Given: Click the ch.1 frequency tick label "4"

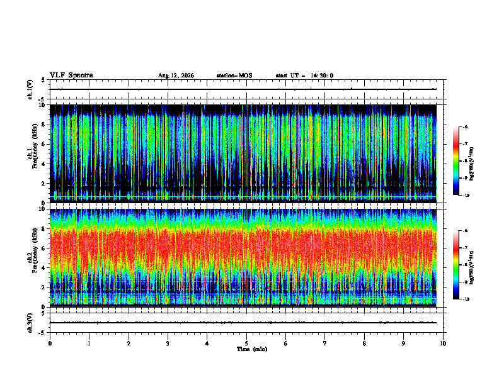Looking at the screenshot, I should [44, 164].
